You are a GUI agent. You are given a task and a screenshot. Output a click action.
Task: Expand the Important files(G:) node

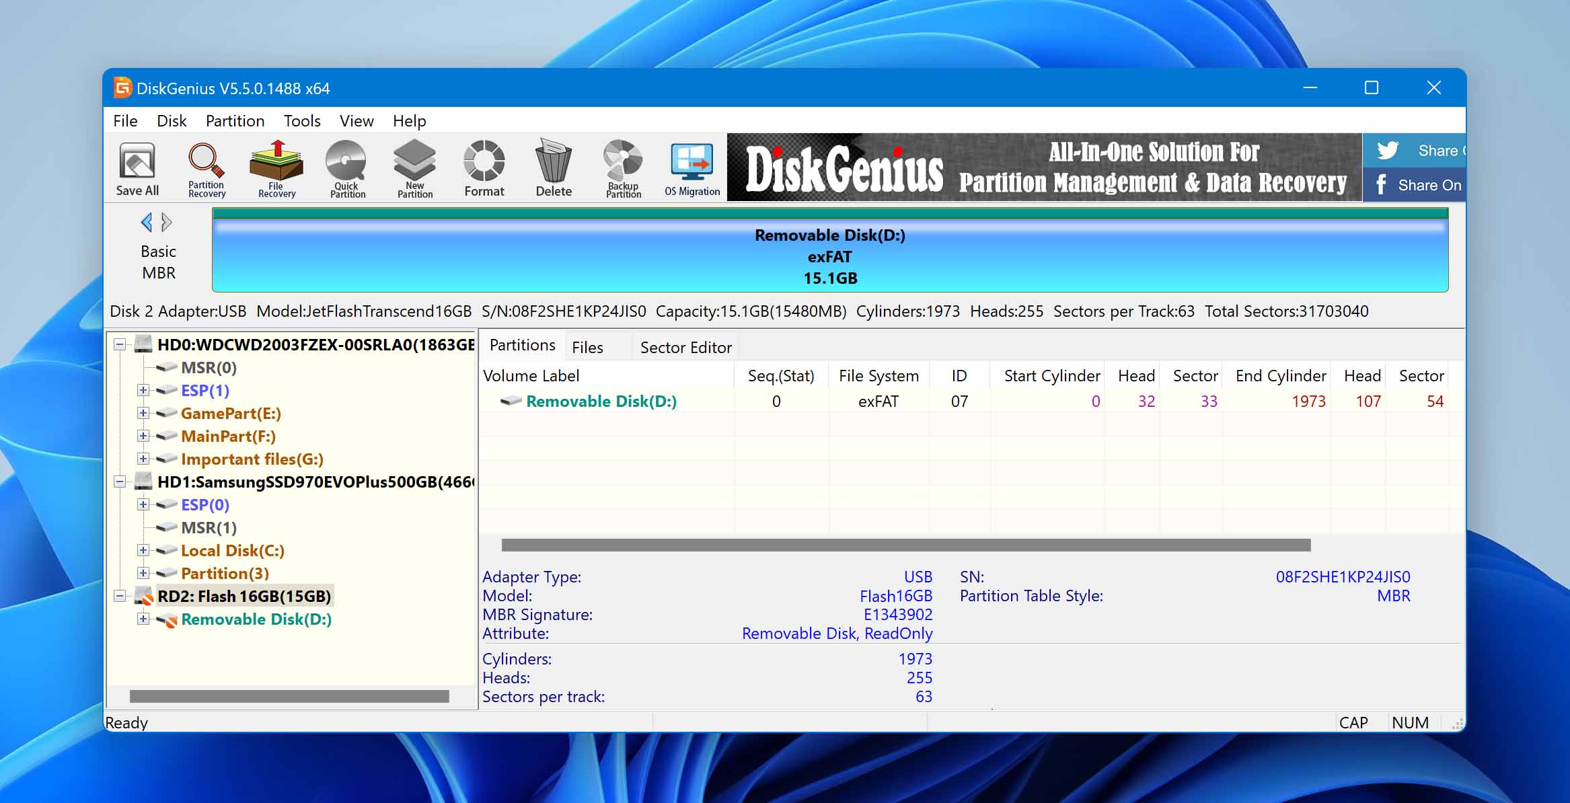143,459
